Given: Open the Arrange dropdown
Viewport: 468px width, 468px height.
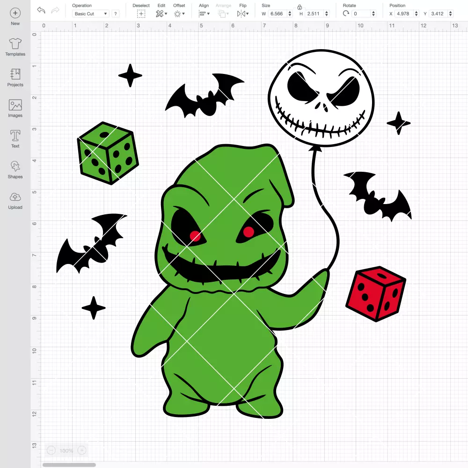Looking at the screenshot, I should [x=224, y=14].
